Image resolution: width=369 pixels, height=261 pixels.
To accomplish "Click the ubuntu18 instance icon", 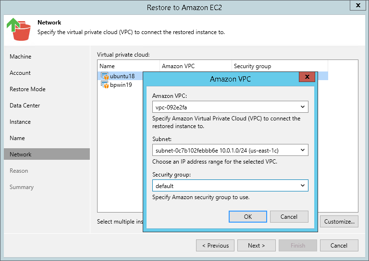I will point(105,76).
